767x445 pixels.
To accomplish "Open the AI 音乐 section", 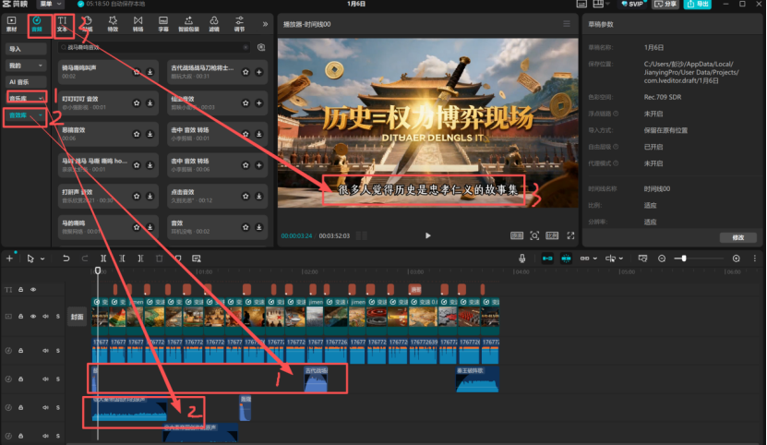I will 26,82.
